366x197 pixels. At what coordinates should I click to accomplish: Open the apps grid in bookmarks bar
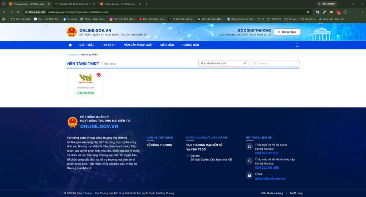pyautogui.click(x=4, y=19)
